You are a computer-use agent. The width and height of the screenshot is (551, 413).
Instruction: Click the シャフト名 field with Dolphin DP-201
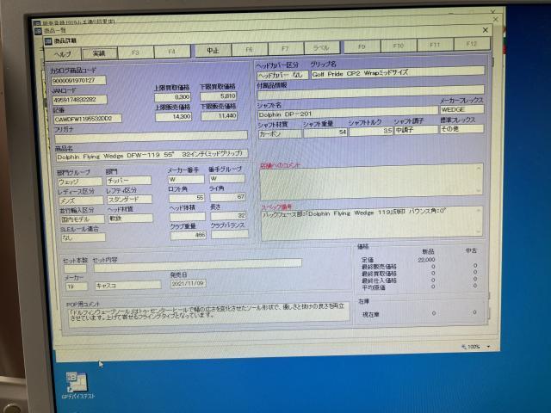click(x=348, y=113)
